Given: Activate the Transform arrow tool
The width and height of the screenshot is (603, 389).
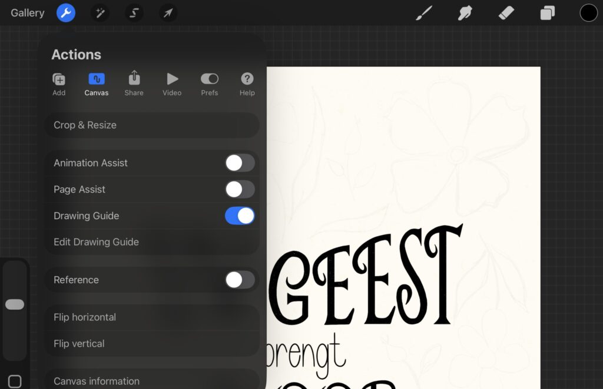Looking at the screenshot, I should [168, 13].
